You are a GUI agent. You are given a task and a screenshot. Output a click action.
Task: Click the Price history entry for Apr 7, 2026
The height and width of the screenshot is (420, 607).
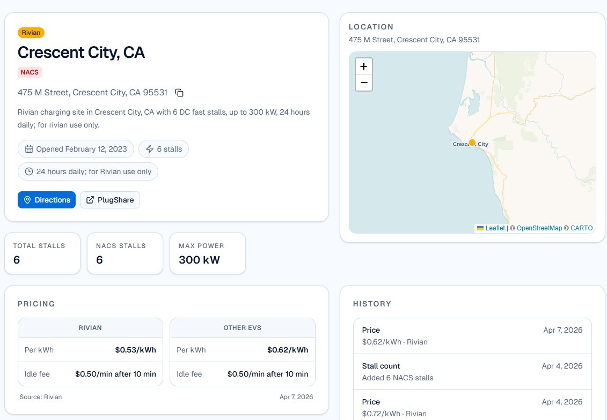pyautogui.click(x=472, y=336)
